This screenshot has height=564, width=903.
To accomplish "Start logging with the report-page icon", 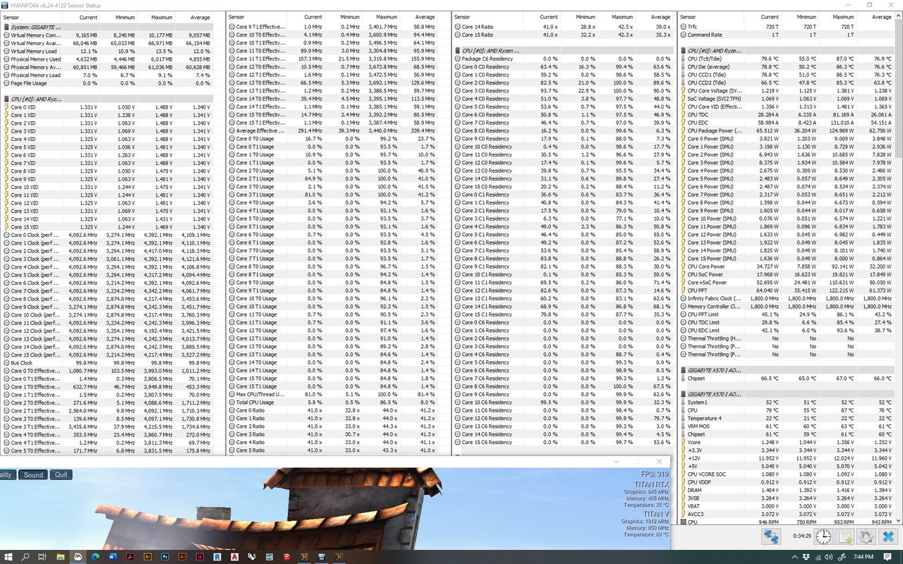I will pos(844,537).
